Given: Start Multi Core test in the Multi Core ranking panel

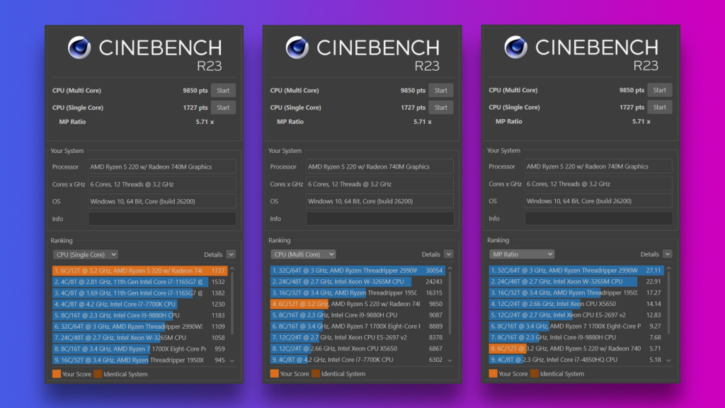Looking at the screenshot, I should pos(440,91).
